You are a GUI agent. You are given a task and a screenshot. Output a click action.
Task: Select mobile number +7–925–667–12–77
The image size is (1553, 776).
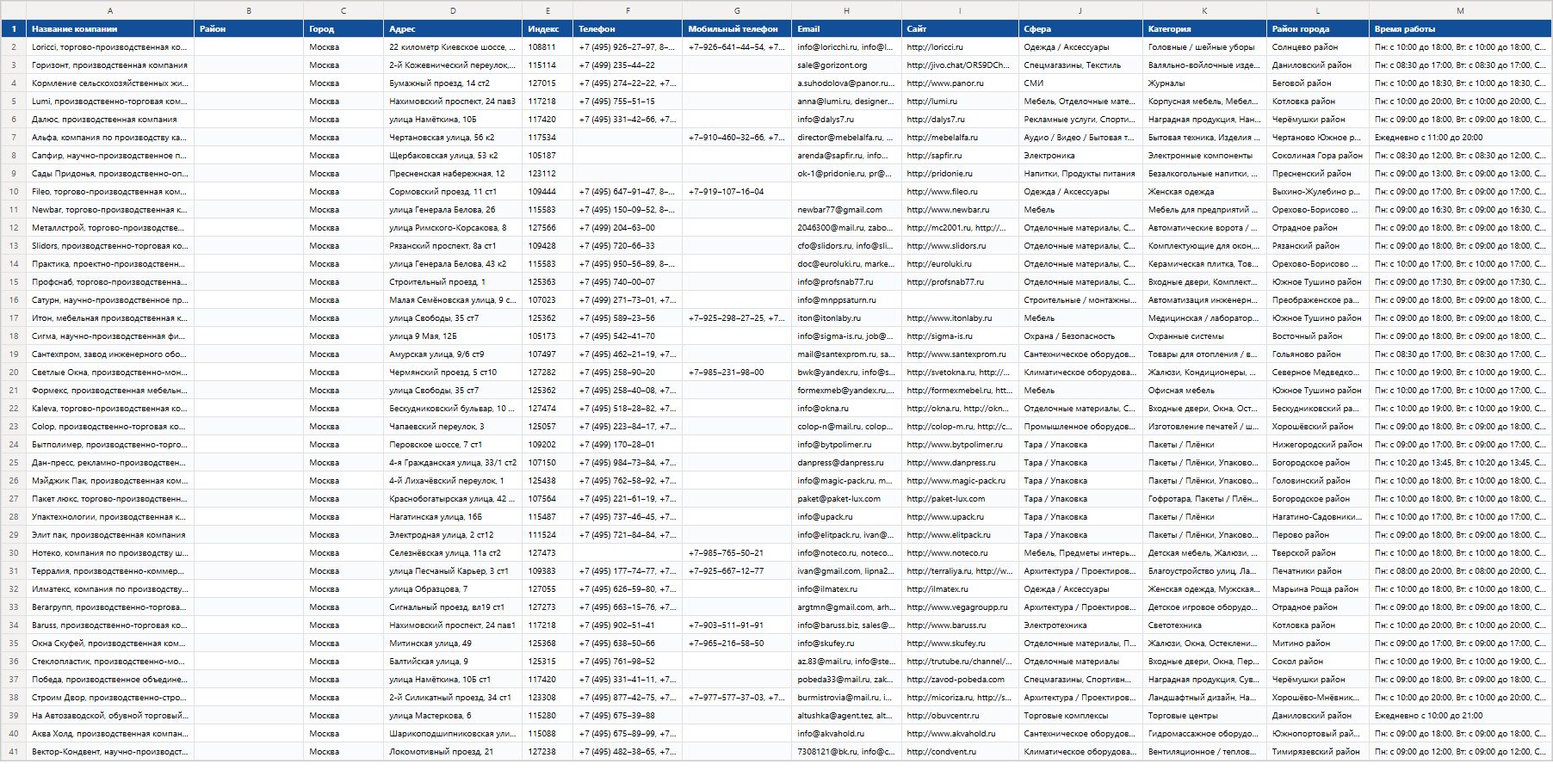point(737,571)
